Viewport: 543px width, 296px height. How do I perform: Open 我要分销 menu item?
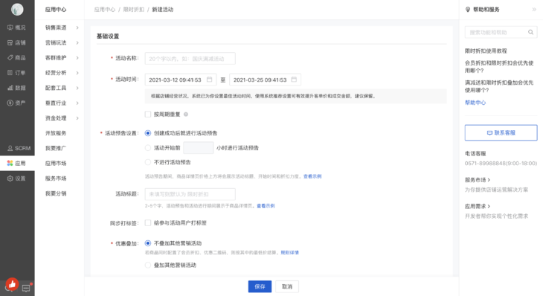tap(56, 193)
